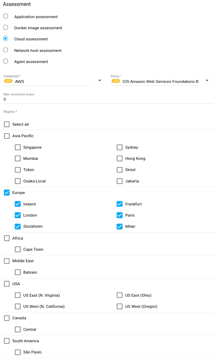Click the AWS badge icon in Credentials
Viewport: 218px width, 359px height.
point(8,81)
